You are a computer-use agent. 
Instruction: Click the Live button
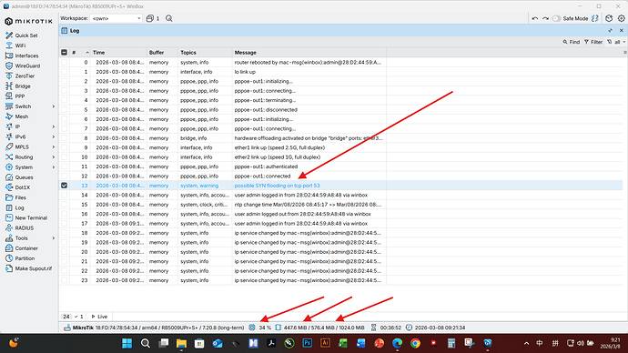100,317
